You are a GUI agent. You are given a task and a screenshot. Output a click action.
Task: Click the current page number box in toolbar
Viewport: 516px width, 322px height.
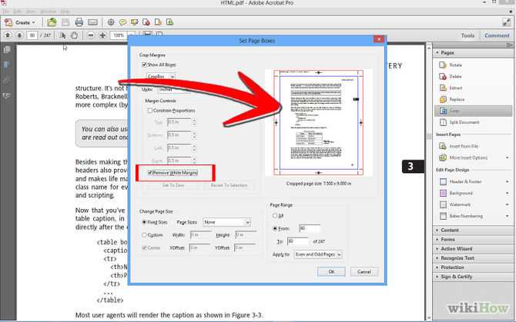coord(32,35)
